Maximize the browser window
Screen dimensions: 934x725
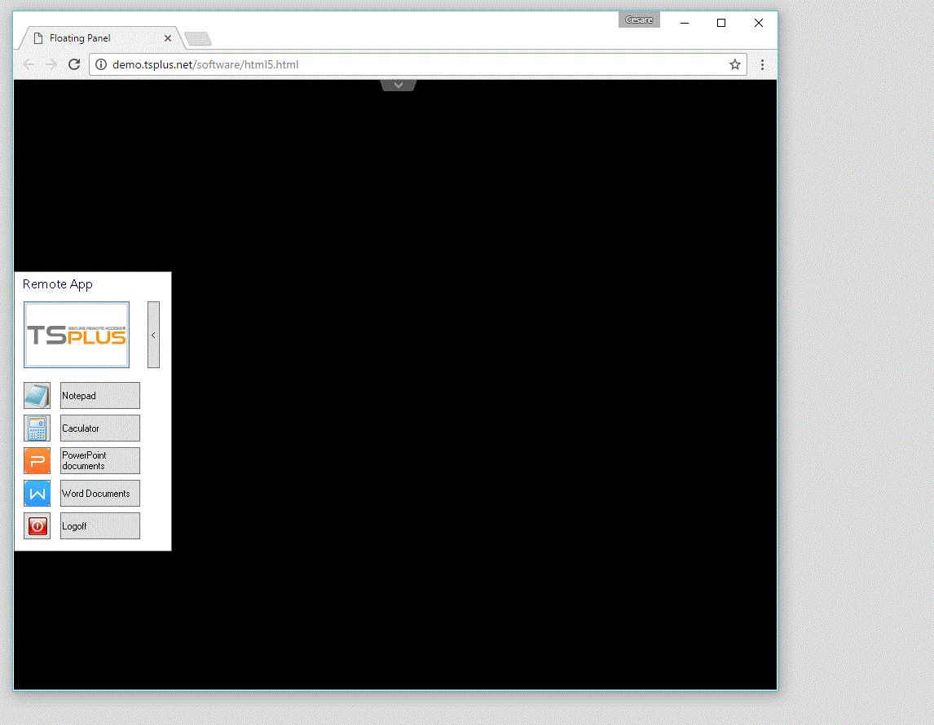(x=721, y=23)
